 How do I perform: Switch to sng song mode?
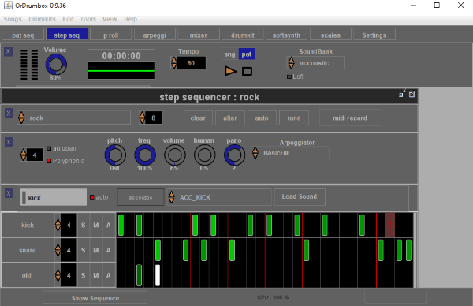[229, 54]
